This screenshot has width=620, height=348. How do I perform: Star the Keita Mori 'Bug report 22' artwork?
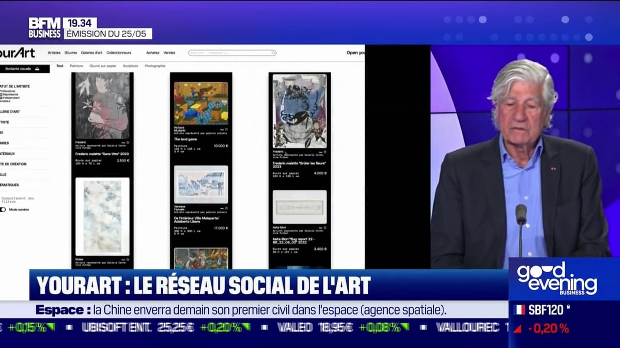(x=325, y=228)
